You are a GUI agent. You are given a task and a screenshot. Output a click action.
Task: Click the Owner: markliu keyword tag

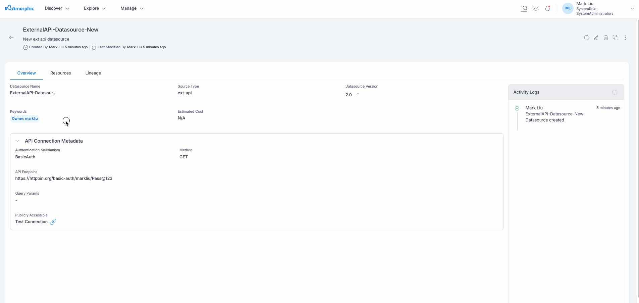coord(25,118)
